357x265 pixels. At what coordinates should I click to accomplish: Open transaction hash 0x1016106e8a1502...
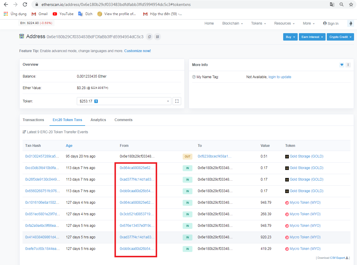(42, 203)
